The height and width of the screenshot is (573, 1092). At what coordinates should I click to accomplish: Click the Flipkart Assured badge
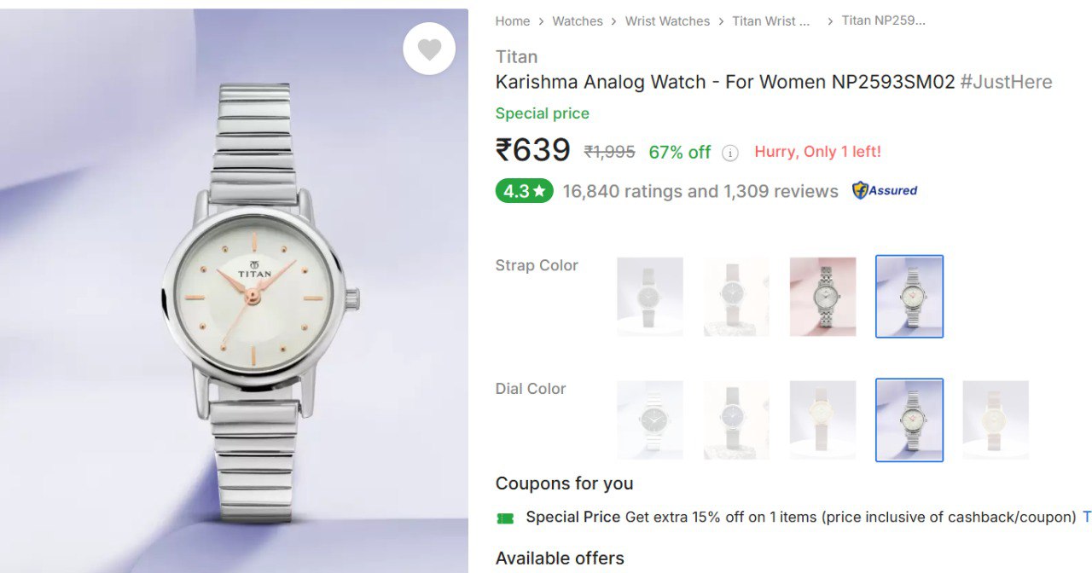(x=885, y=191)
